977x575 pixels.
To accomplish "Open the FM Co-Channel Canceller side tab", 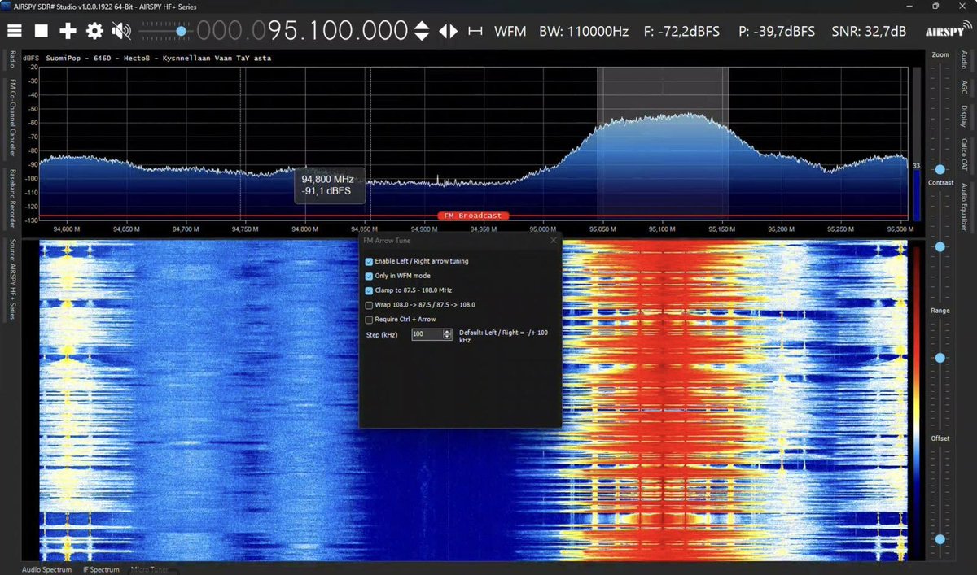I will 13,116.
